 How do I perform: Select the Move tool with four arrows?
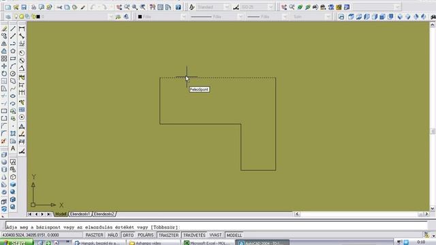(4, 66)
